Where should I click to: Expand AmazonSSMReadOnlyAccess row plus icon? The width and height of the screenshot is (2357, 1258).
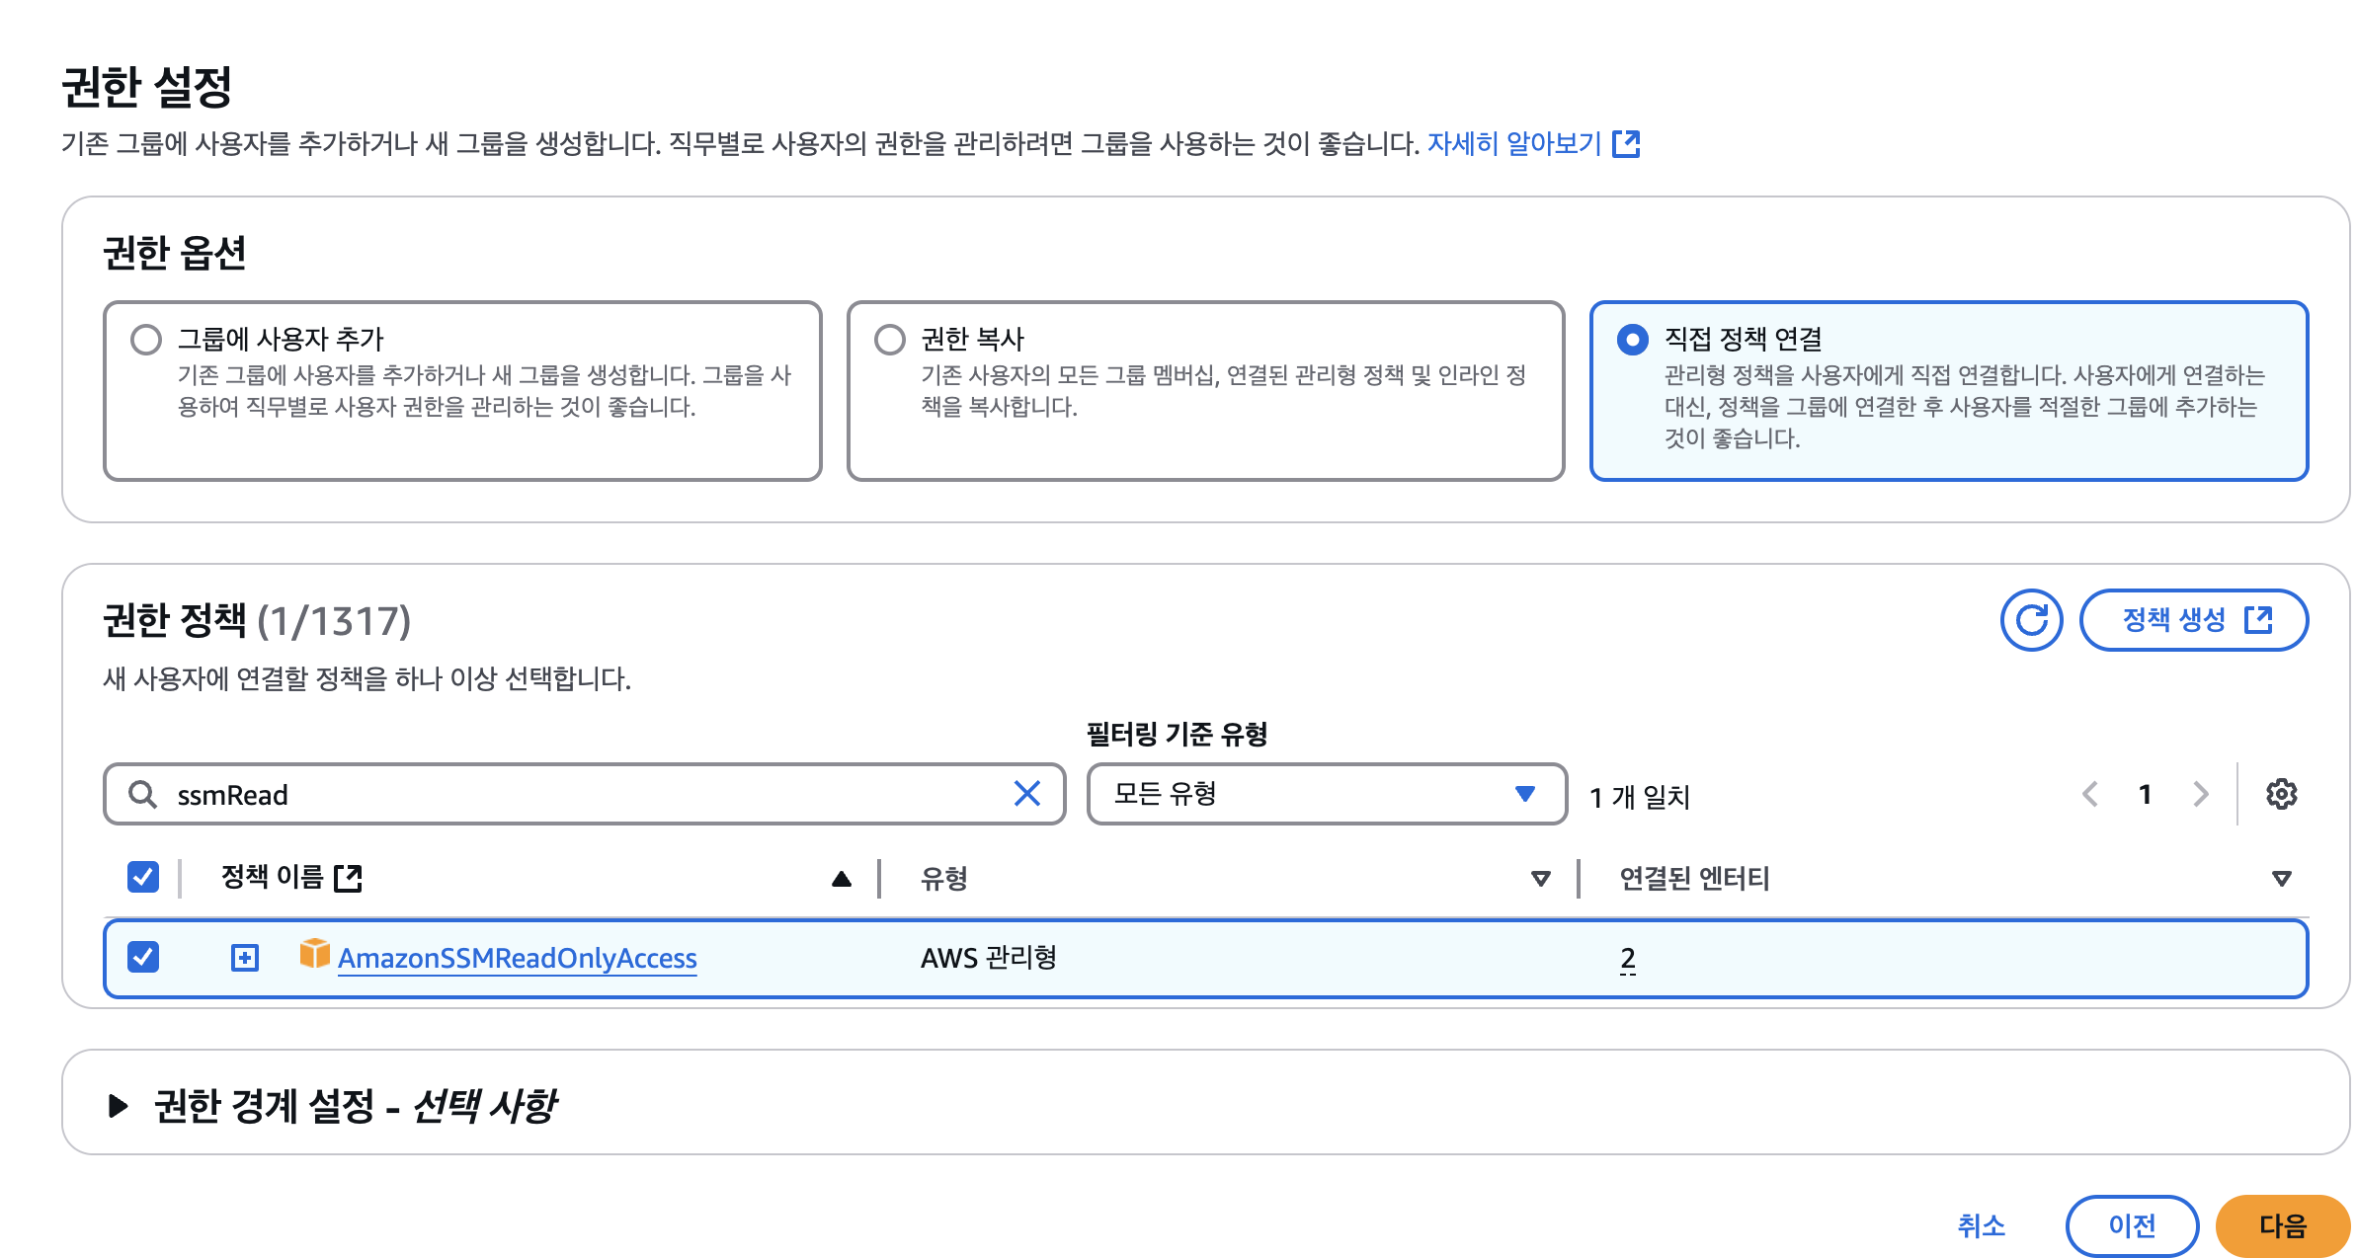pos(244,957)
